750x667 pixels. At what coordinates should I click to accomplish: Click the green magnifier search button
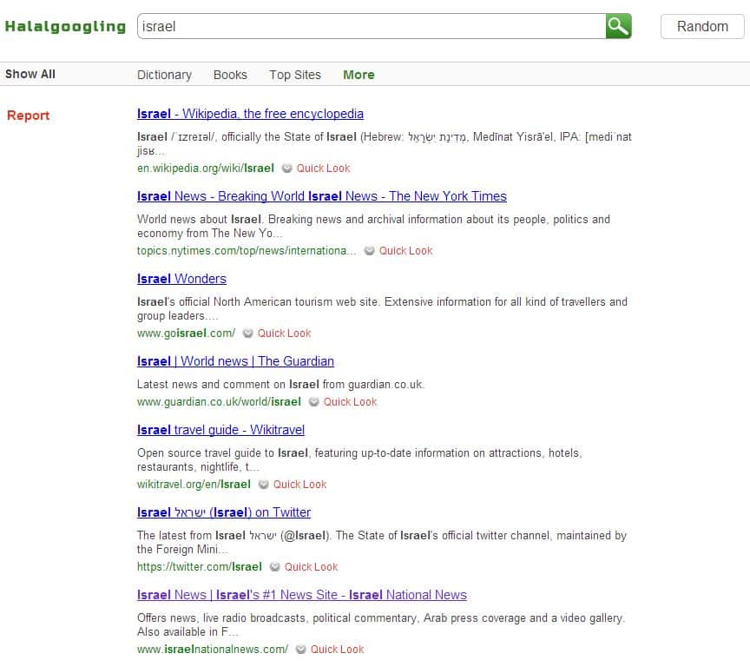pos(618,26)
